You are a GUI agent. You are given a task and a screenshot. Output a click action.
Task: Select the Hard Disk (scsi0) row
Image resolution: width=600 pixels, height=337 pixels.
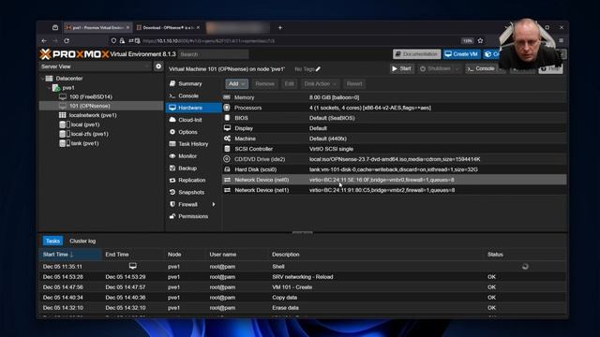(x=394, y=169)
